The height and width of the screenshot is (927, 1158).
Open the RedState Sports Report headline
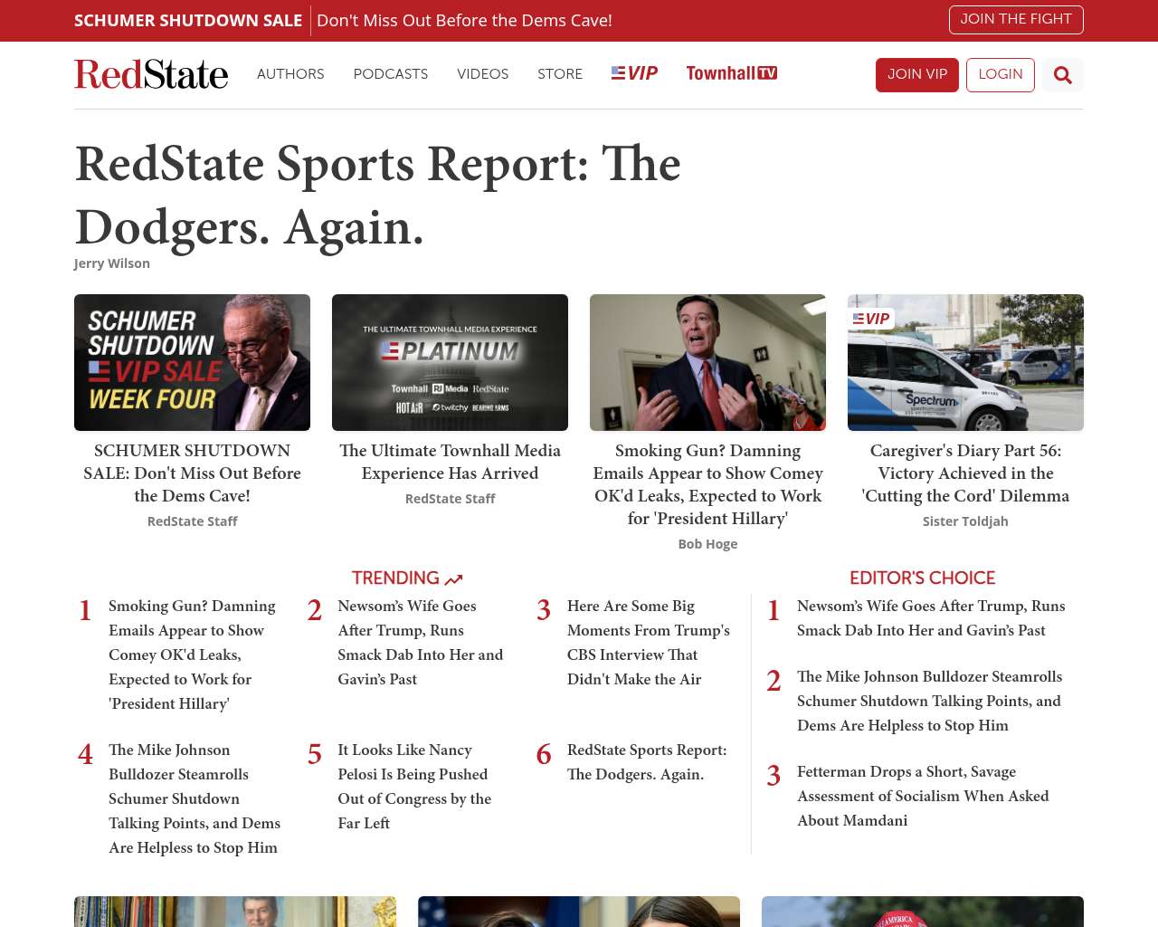click(x=377, y=195)
